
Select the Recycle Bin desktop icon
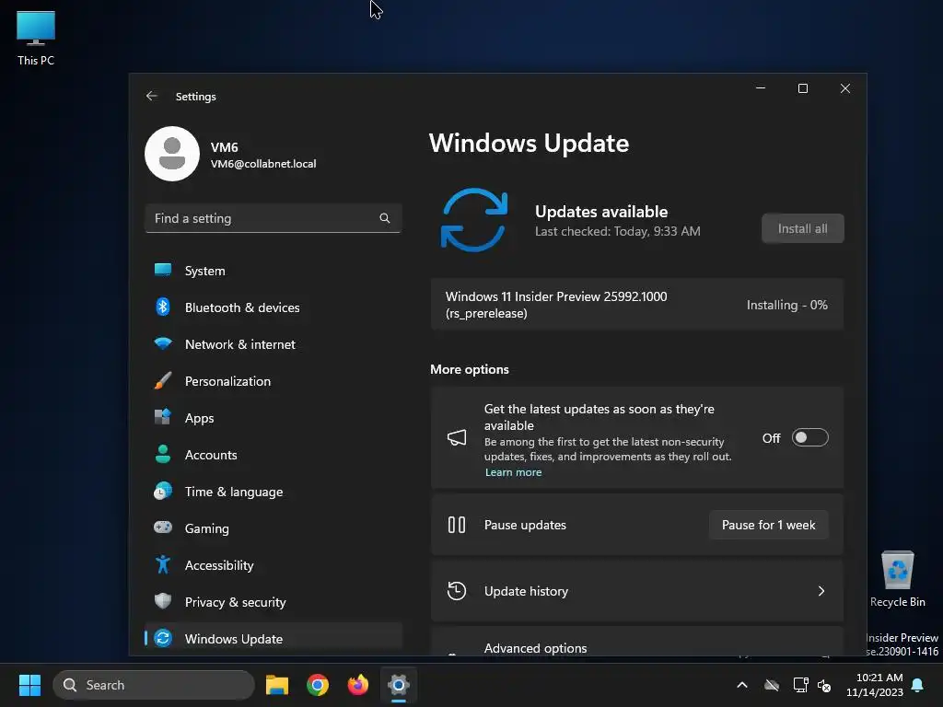click(x=897, y=580)
